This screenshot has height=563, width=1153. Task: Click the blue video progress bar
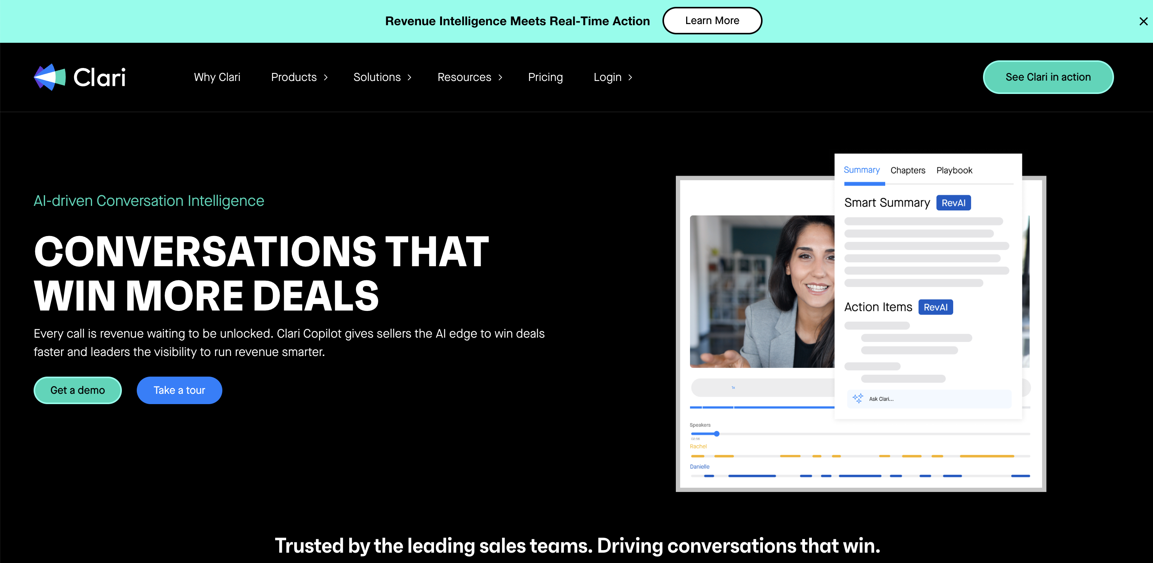[762, 407]
